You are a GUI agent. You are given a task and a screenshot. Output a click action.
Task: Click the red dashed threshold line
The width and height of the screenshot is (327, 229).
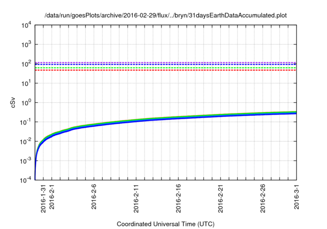coord(166,71)
